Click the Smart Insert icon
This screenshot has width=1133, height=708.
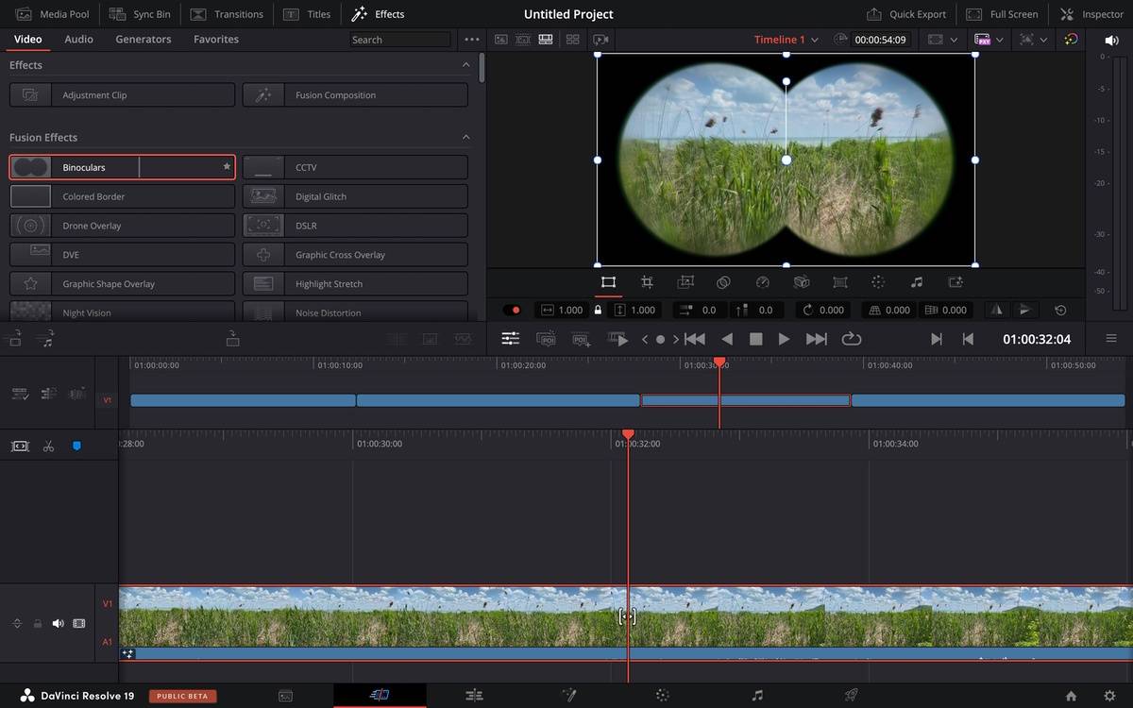click(x=15, y=339)
